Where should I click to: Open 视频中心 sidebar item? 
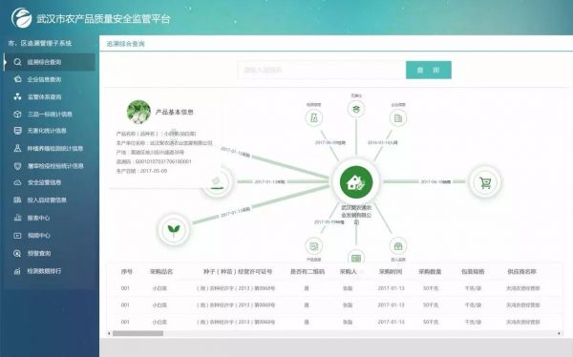click(x=39, y=236)
